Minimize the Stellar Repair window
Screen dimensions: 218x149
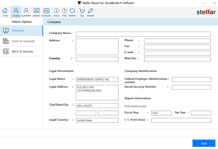[x=205, y=3]
